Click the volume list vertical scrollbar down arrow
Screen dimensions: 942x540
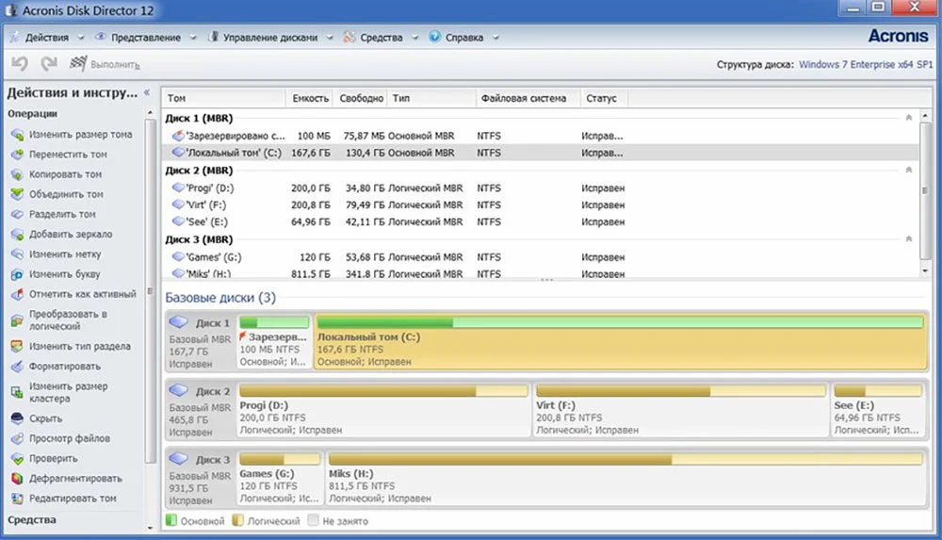pos(925,271)
